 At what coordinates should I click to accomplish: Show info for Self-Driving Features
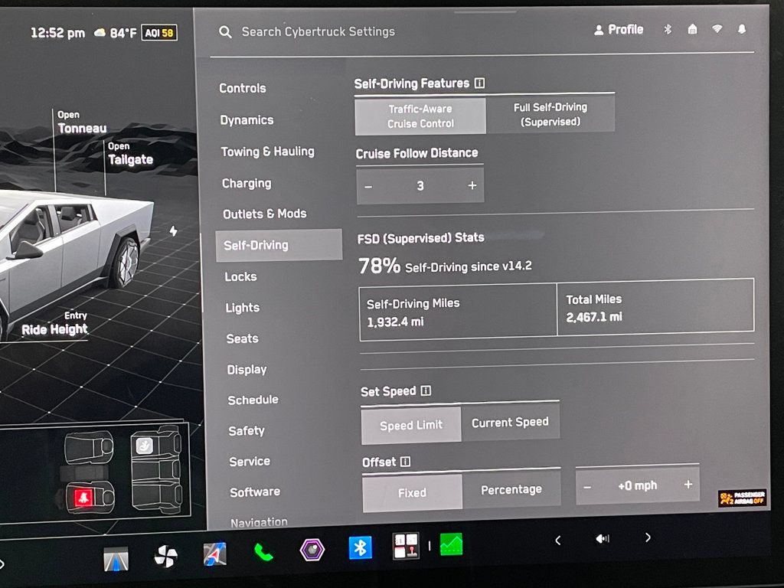pyautogui.click(x=479, y=83)
